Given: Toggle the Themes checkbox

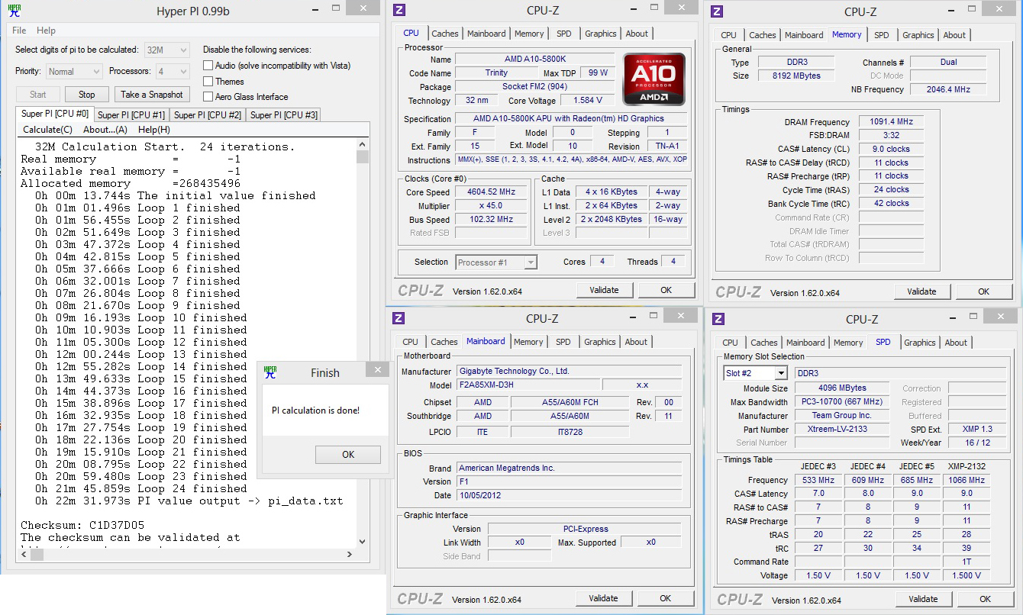Looking at the screenshot, I should (x=208, y=82).
